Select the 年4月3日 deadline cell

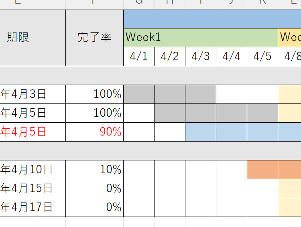pyautogui.click(x=32, y=94)
